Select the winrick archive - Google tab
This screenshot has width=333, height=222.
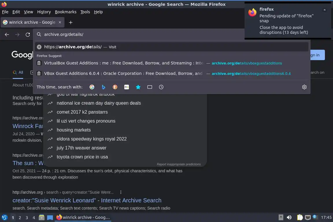[32, 22]
